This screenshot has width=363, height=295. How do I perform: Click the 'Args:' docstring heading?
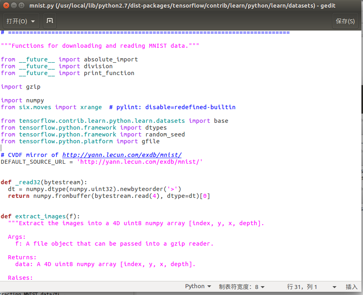tap(17, 237)
